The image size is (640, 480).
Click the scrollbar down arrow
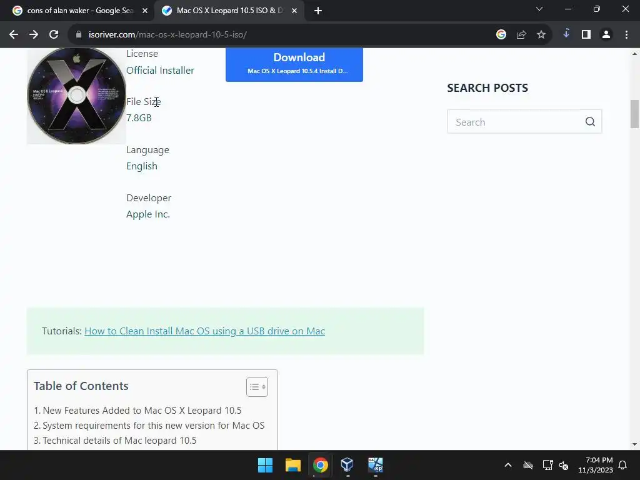tap(635, 444)
